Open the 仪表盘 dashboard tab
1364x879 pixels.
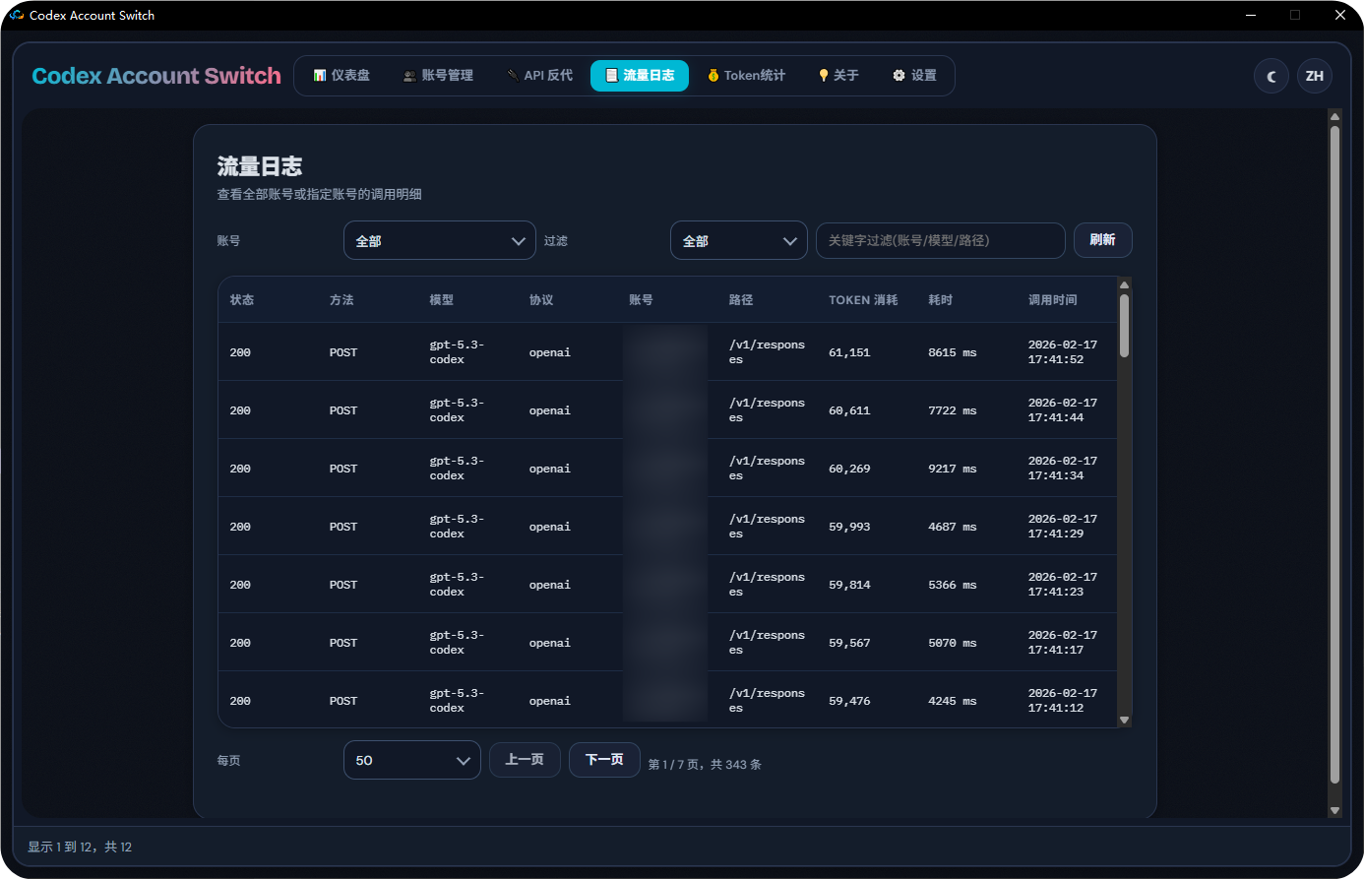click(341, 76)
